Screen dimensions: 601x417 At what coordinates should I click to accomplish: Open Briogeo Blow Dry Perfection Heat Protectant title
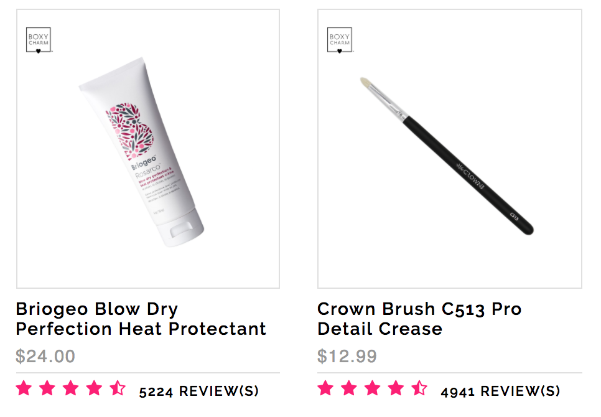[141, 319]
